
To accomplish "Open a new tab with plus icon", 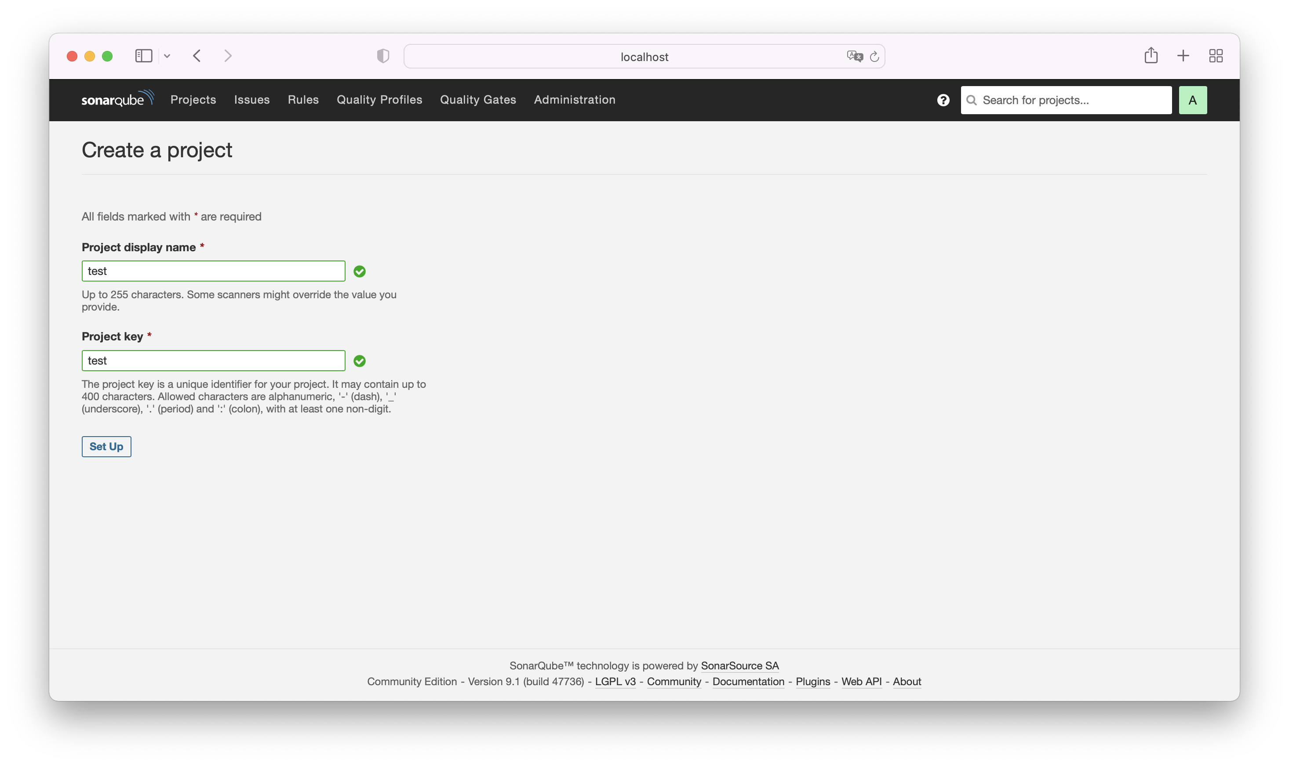I will tap(1183, 56).
